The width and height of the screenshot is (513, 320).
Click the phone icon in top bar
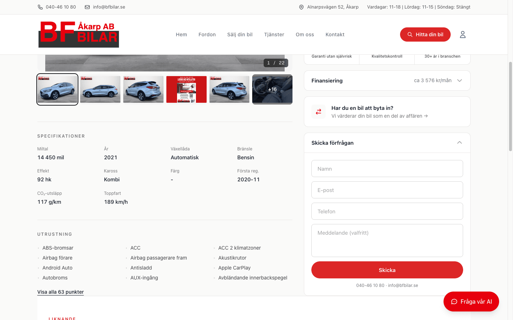[40, 7]
